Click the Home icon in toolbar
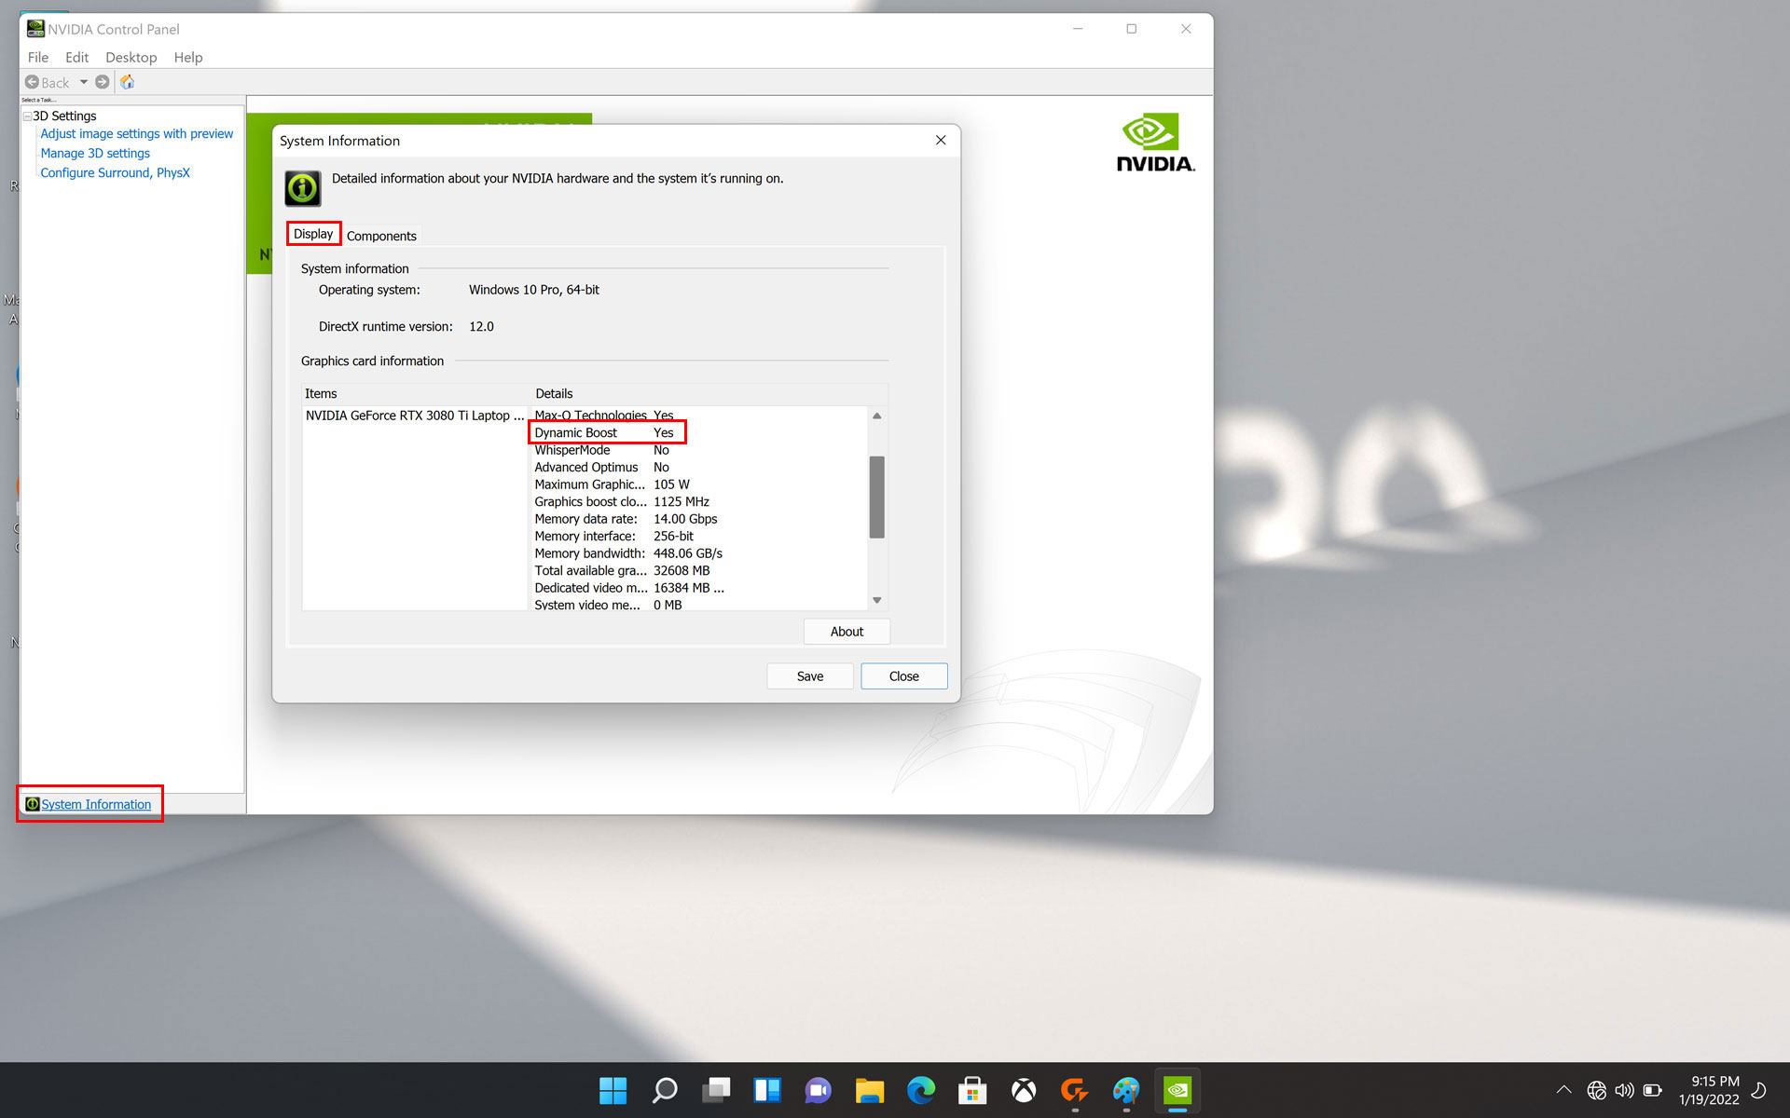 coord(128,82)
